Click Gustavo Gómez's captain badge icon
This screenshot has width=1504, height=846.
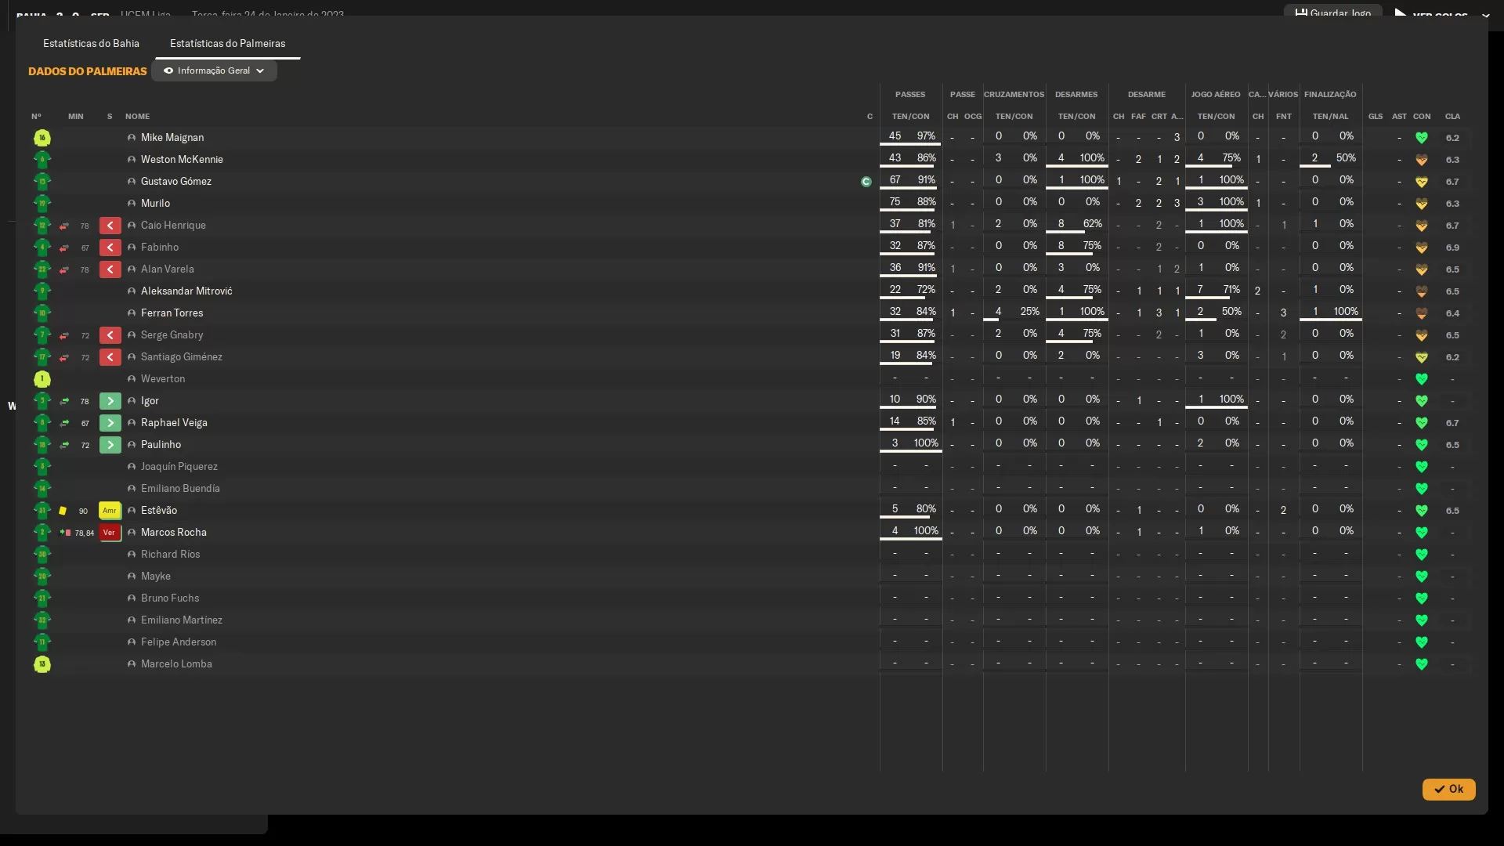(x=866, y=182)
